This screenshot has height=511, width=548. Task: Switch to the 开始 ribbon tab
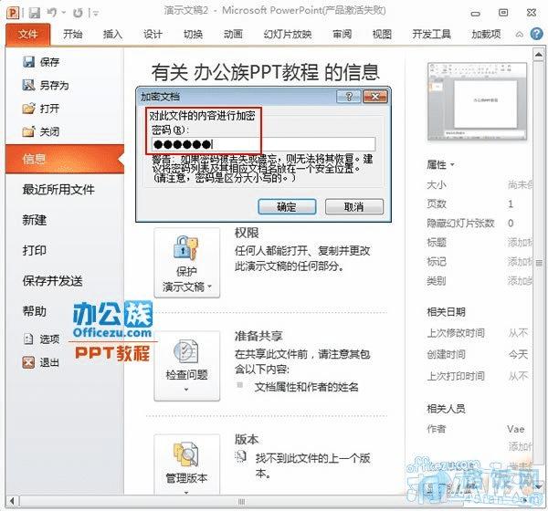[x=73, y=35]
